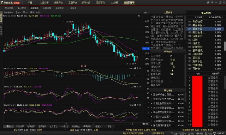Click the theme list vertical scrollbar
Image resolution: width=226 pixels, height=135 pixels.
[x=225, y=46]
